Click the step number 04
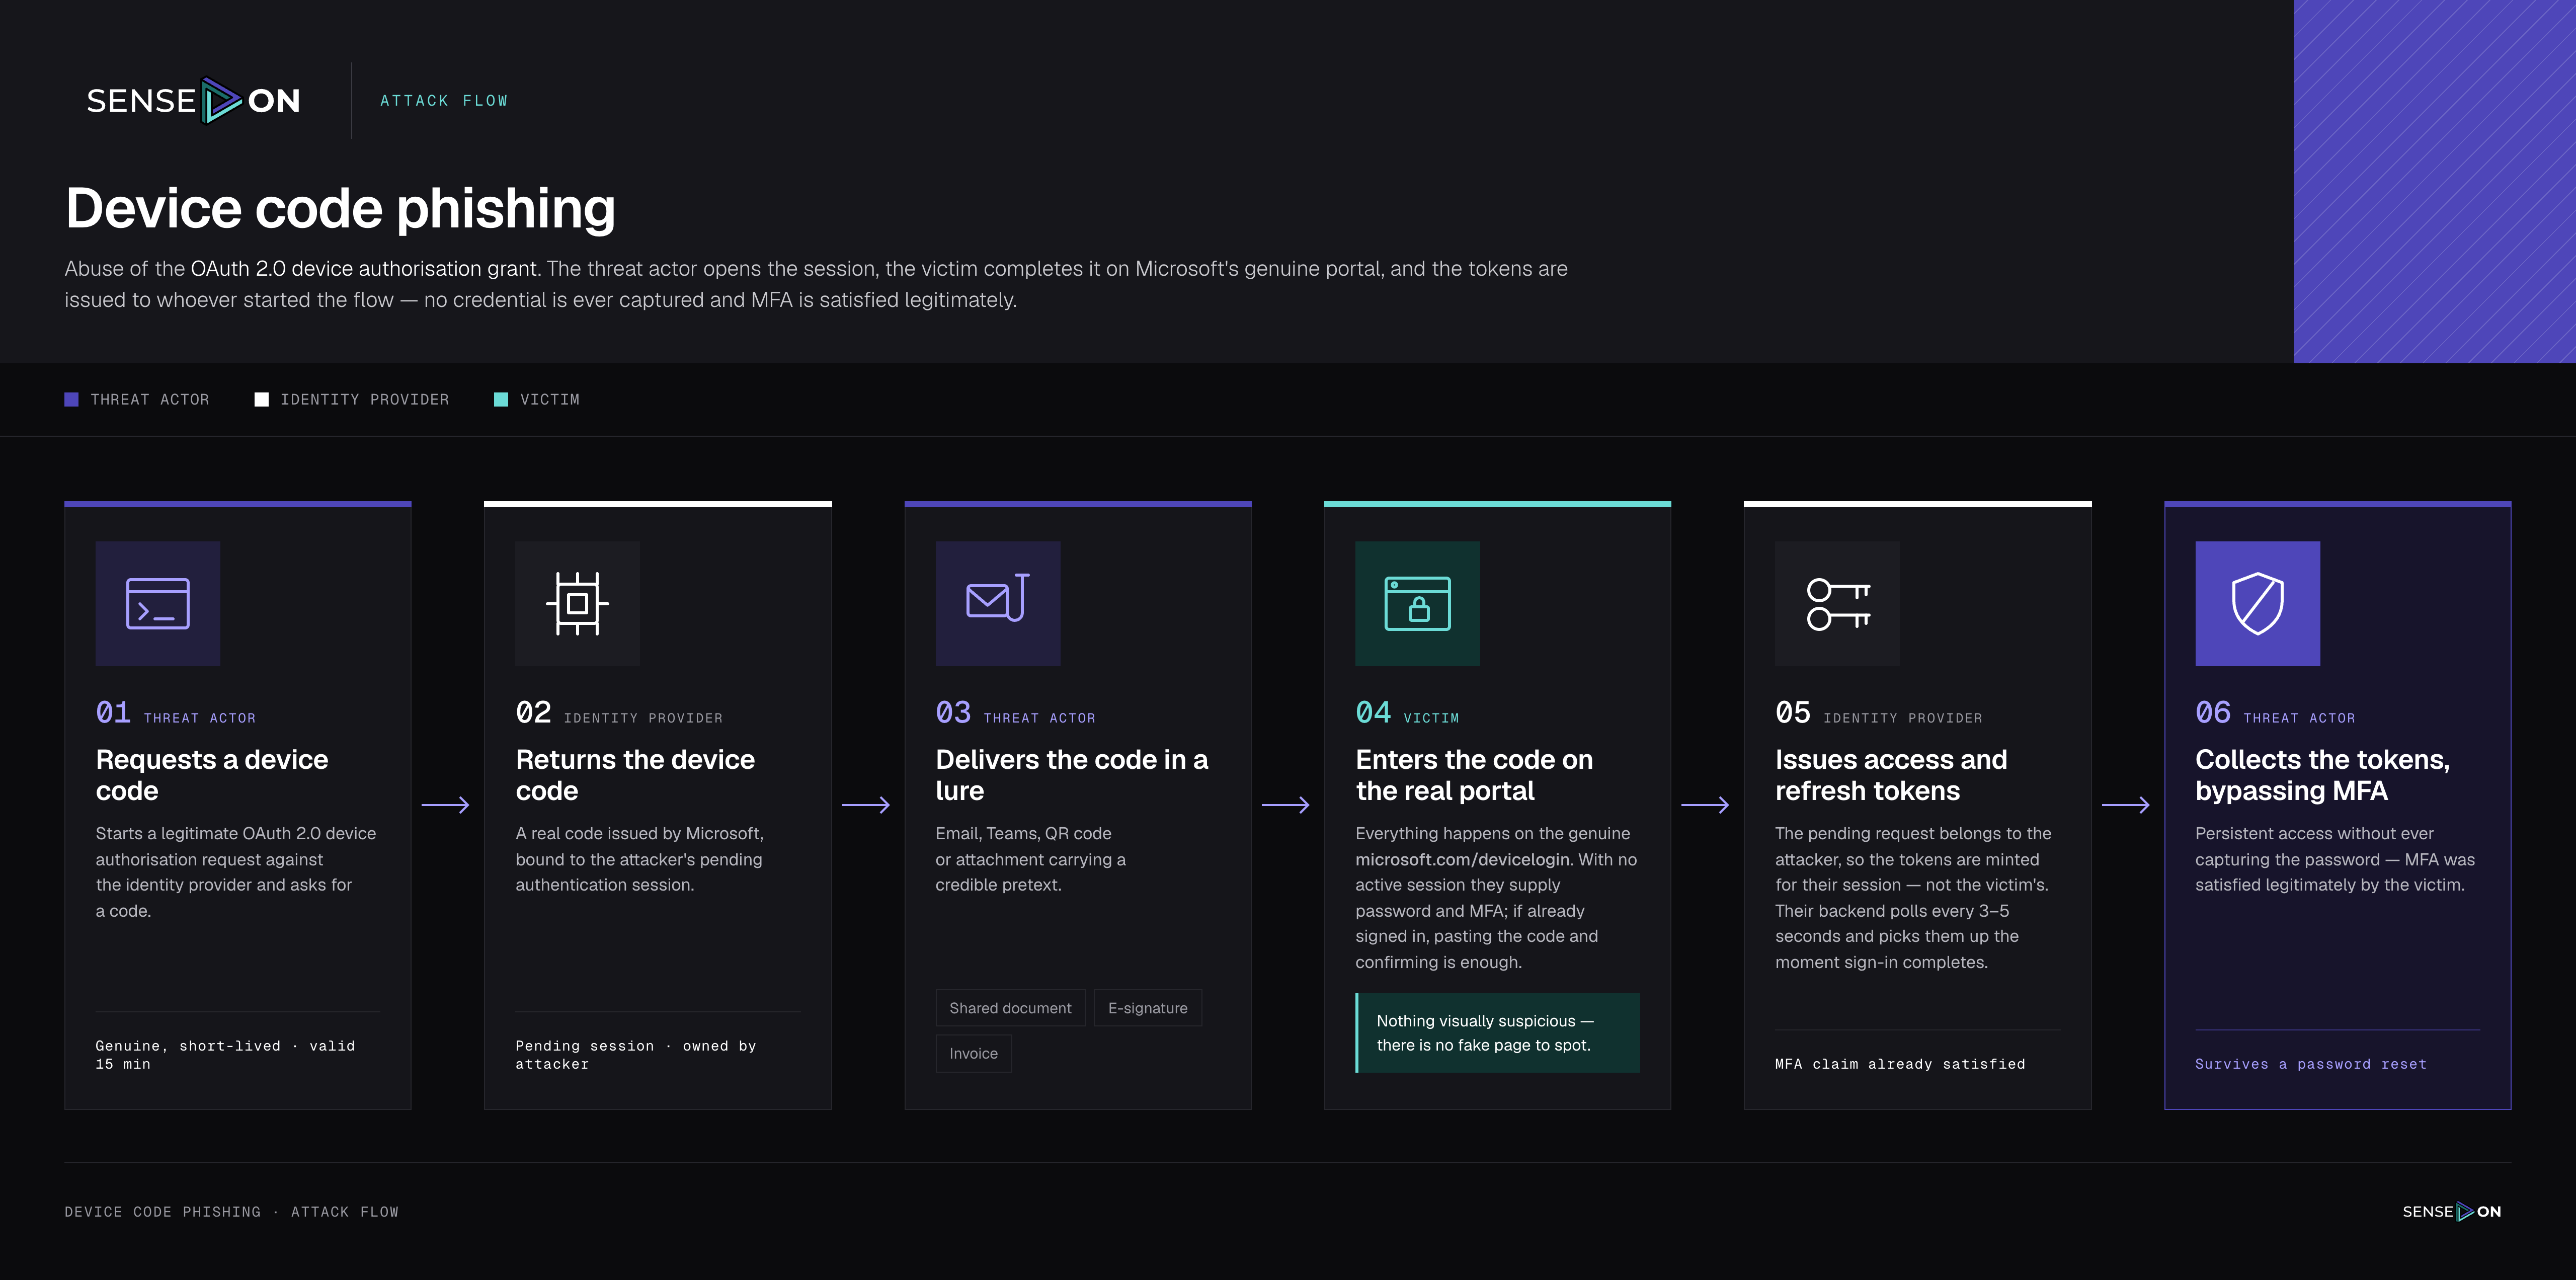Screen dimensions: 2576x1280 tap(1373, 712)
